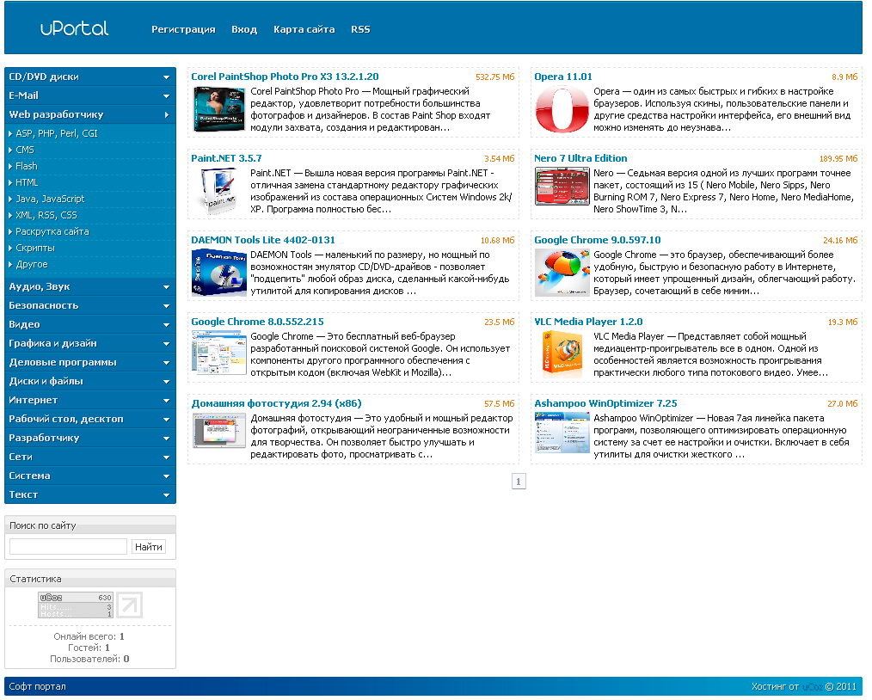Collapse the Web разработчику category

166,115
